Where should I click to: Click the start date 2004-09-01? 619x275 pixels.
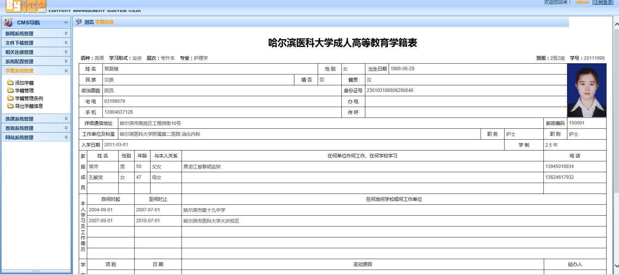[x=101, y=210]
